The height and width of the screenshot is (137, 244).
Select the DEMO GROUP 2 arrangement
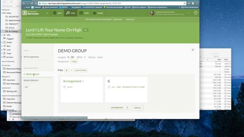[31, 80]
